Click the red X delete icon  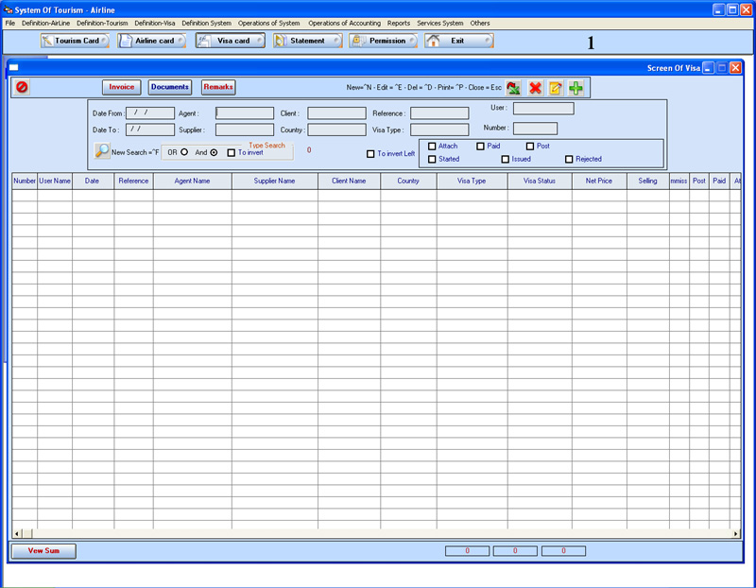[535, 88]
